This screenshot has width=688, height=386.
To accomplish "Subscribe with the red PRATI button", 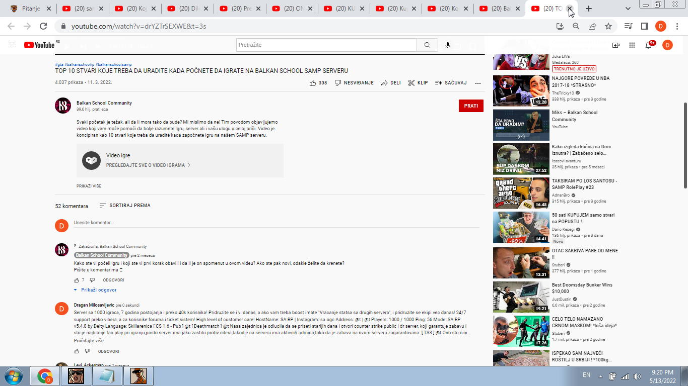I will coord(471,106).
